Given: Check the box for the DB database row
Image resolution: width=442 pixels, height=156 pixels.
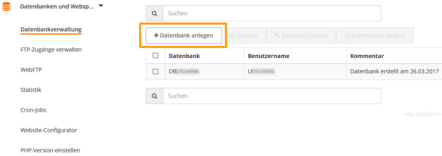Looking at the screenshot, I should click(x=155, y=71).
